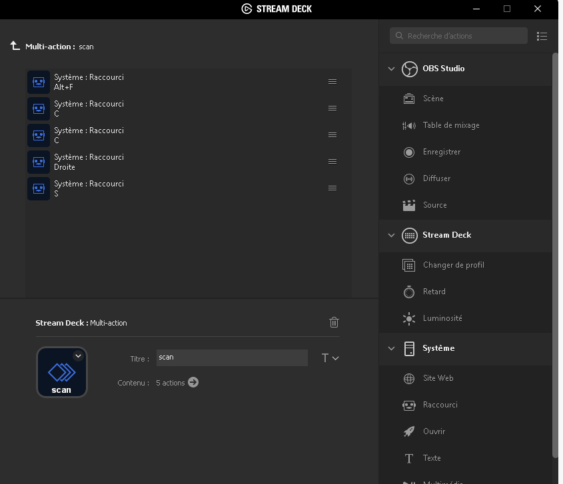Click the Changer de profil label
The image size is (563, 484).
point(454,265)
